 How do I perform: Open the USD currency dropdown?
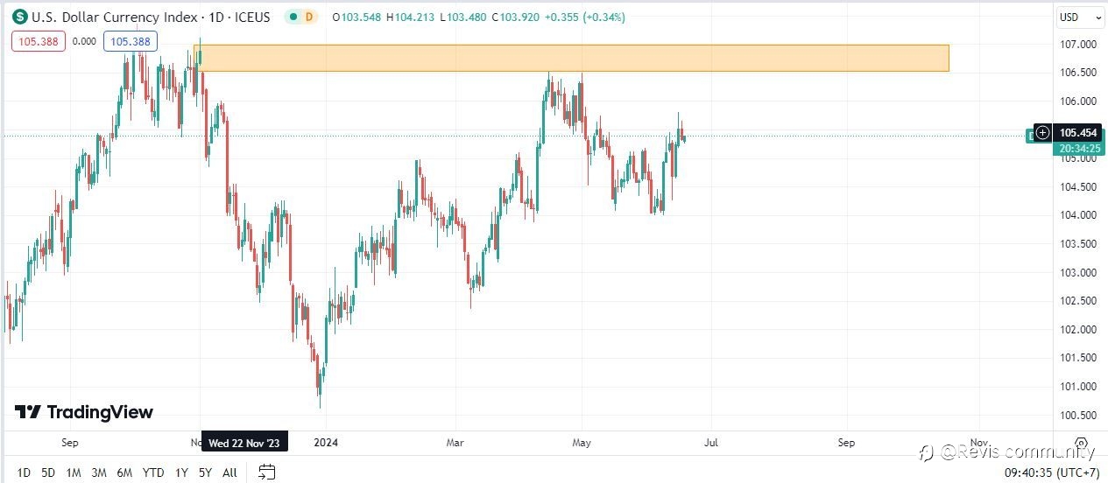coord(1080,17)
